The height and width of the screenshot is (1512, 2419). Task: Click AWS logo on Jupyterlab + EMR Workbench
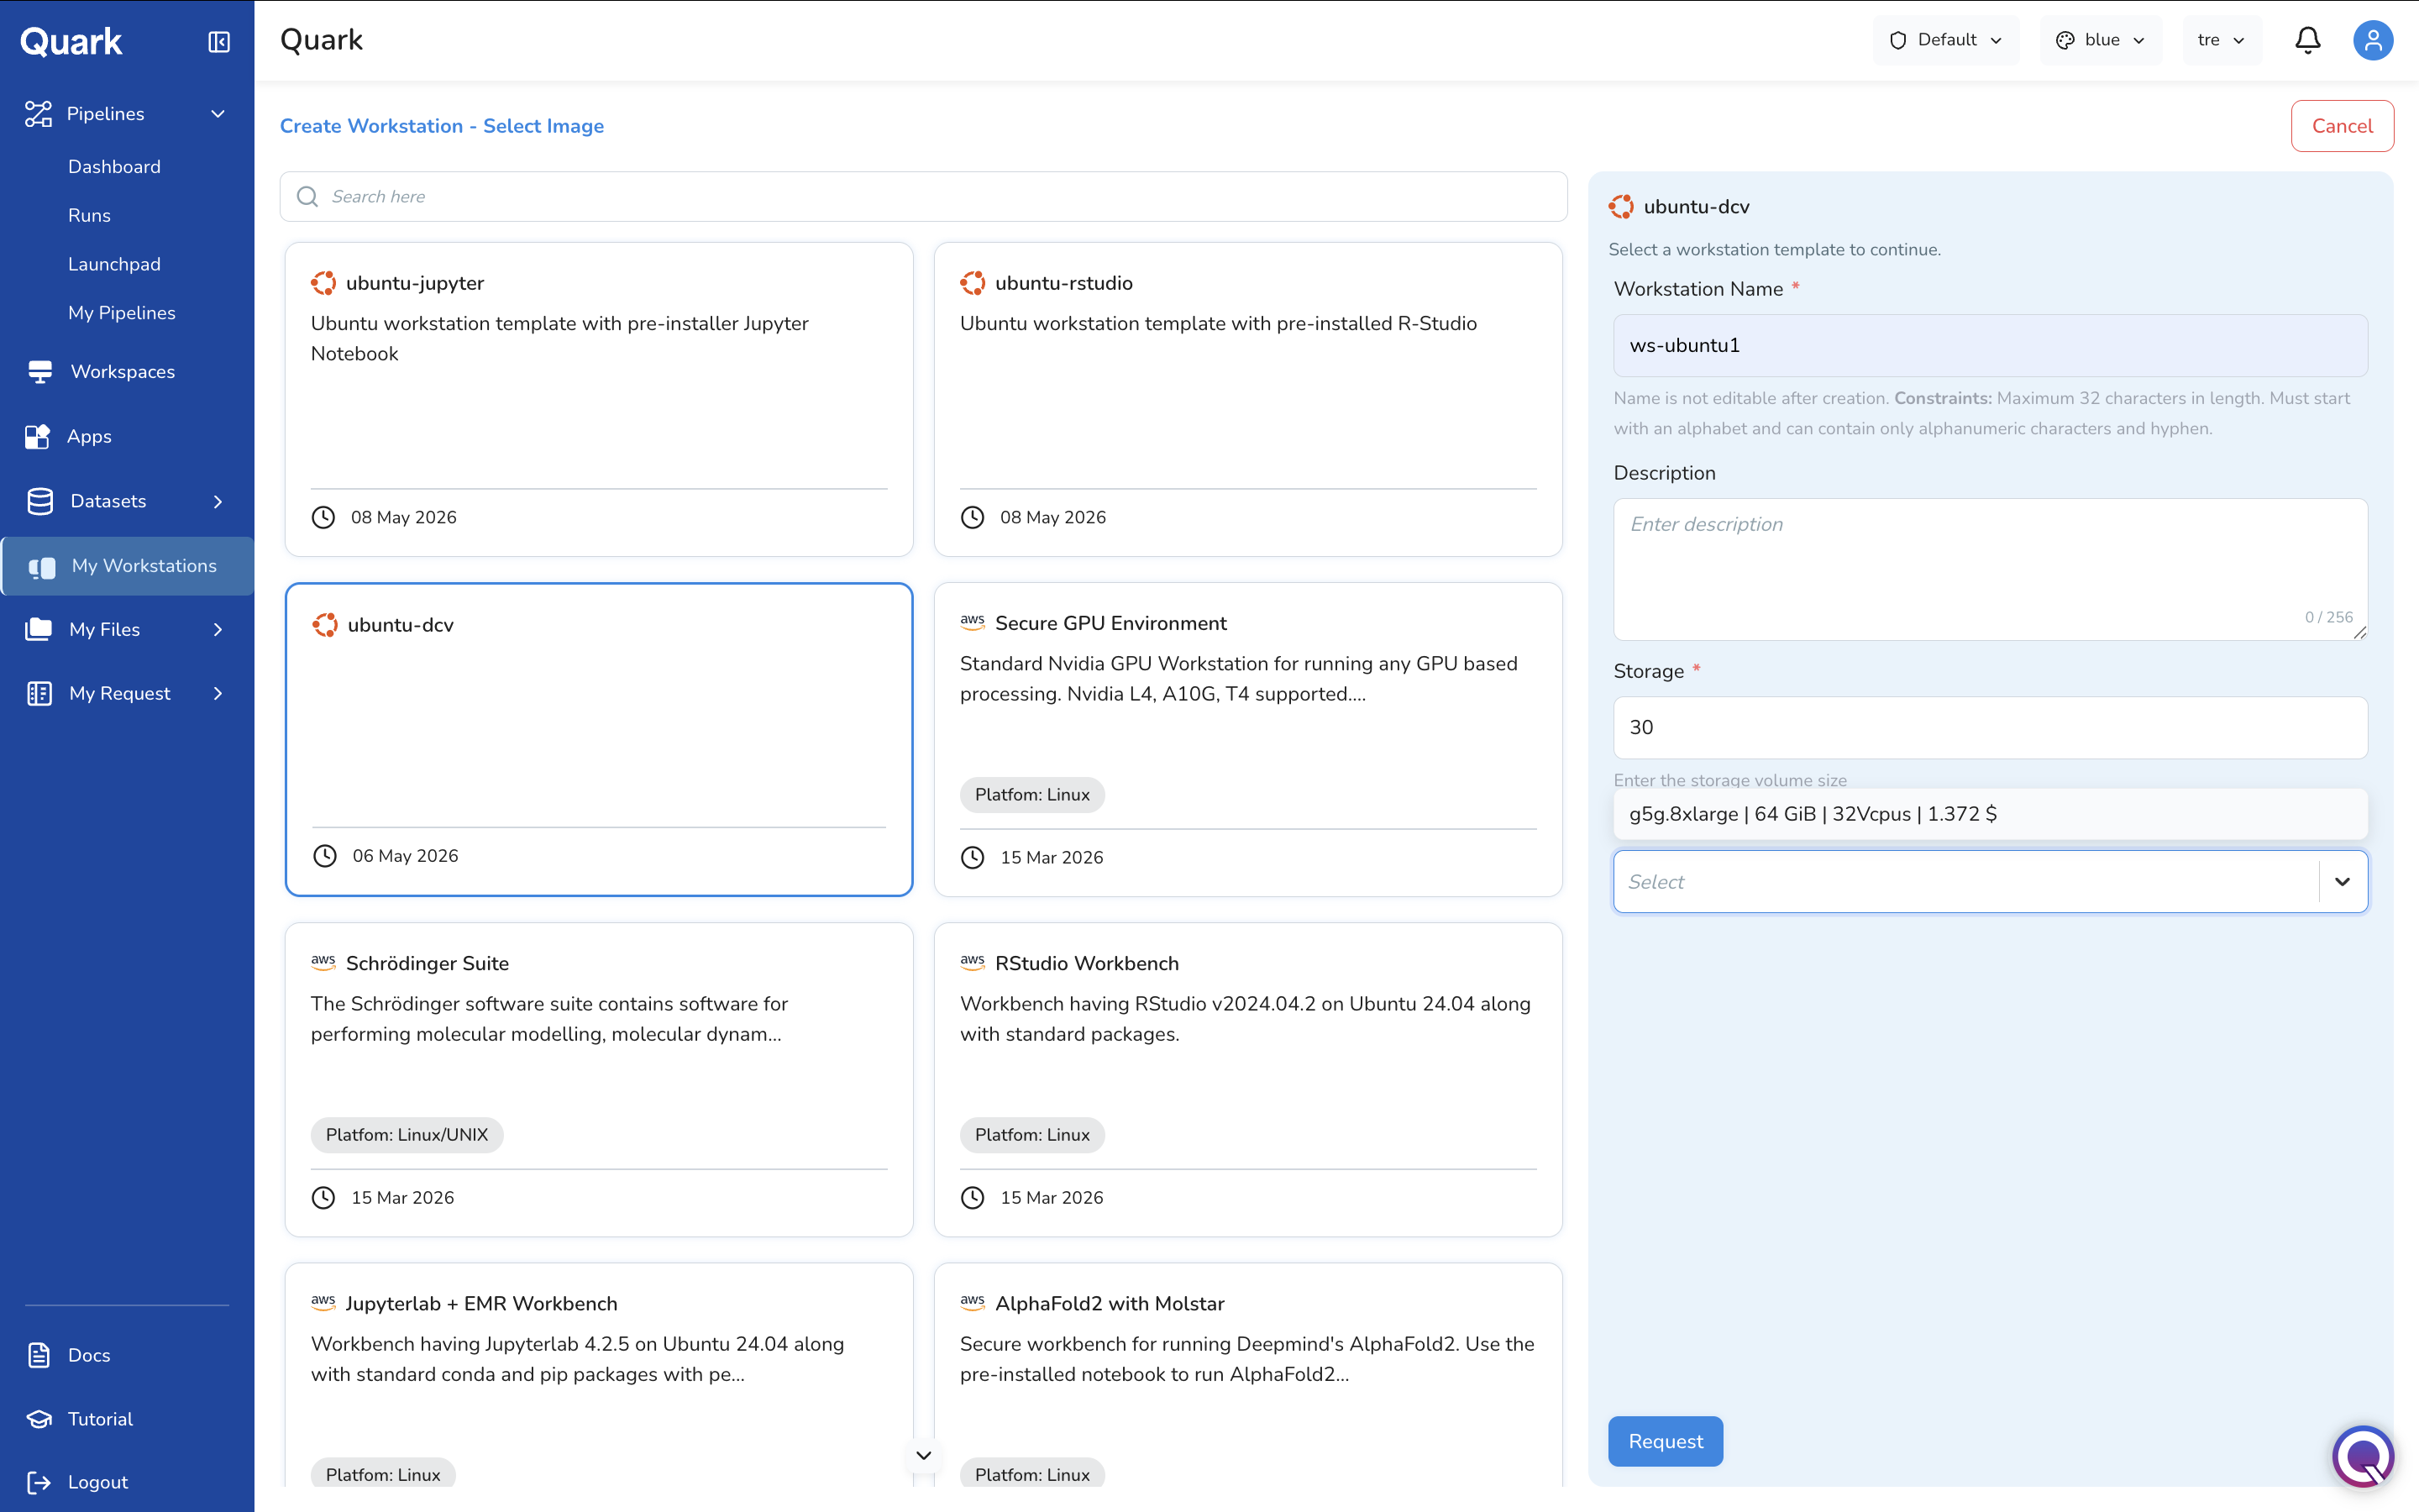[x=323, y=1302]
